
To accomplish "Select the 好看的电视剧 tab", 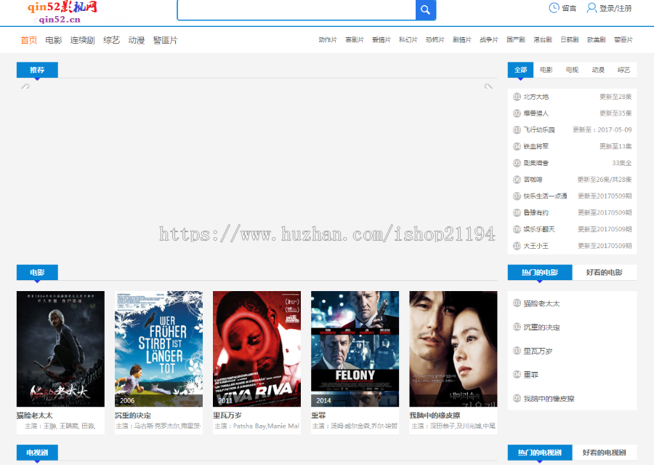I will 605,453.
